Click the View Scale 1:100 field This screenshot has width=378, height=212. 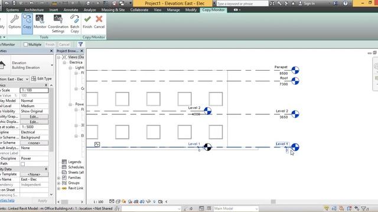coord(34,90)
